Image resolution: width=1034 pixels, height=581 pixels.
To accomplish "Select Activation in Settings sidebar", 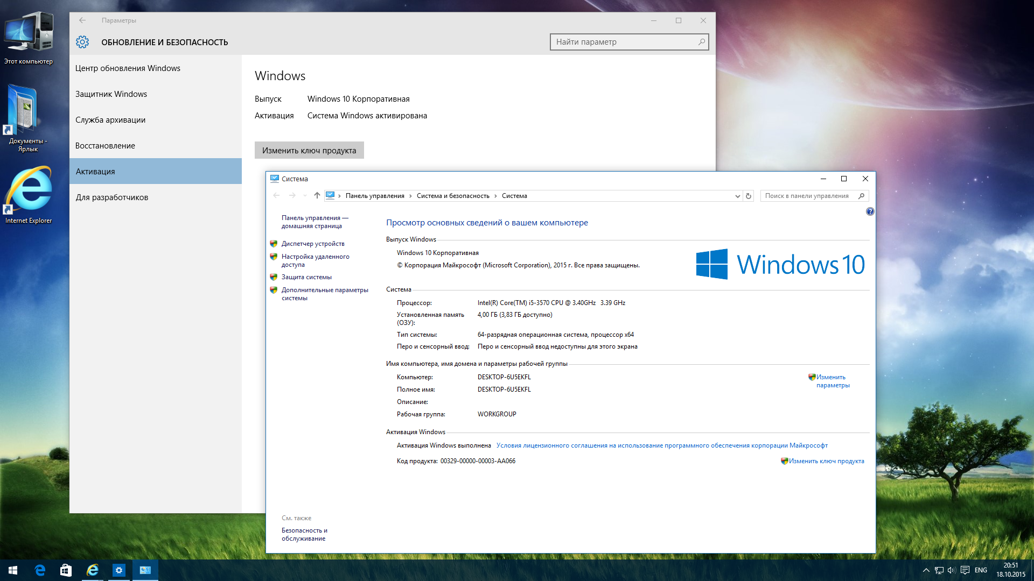I will 156,171.
